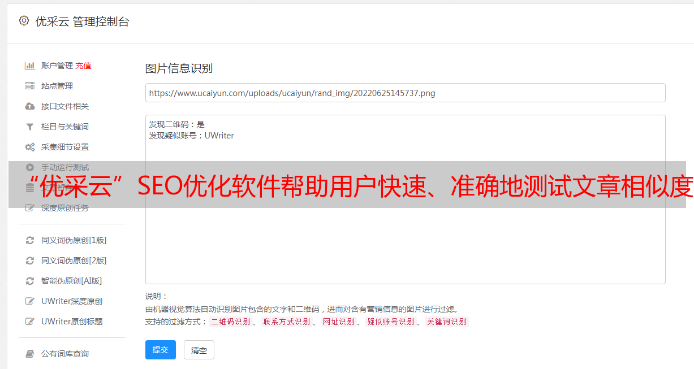Select the edit icon for UWriter原创标题
The height and width of the screenshot is (369, 694).
[x=30, y=322]
